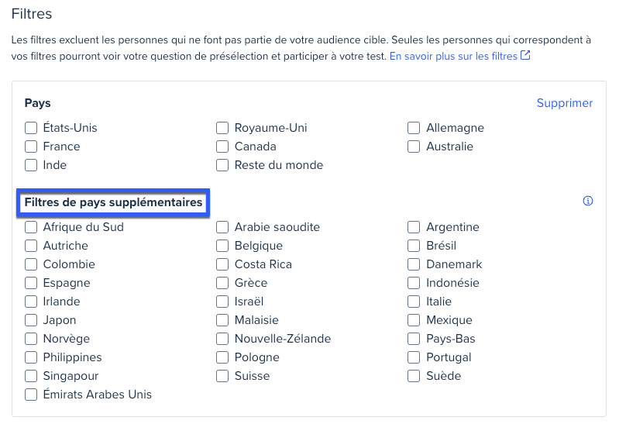Tick the Royaume-Uni checkbox
The image size is (619, 424).
222,128
